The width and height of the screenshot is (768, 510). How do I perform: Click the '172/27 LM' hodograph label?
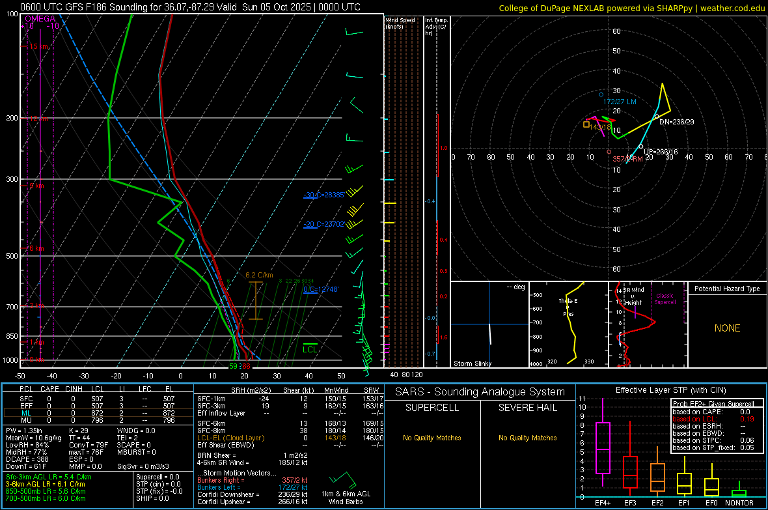tap(620, 102)
